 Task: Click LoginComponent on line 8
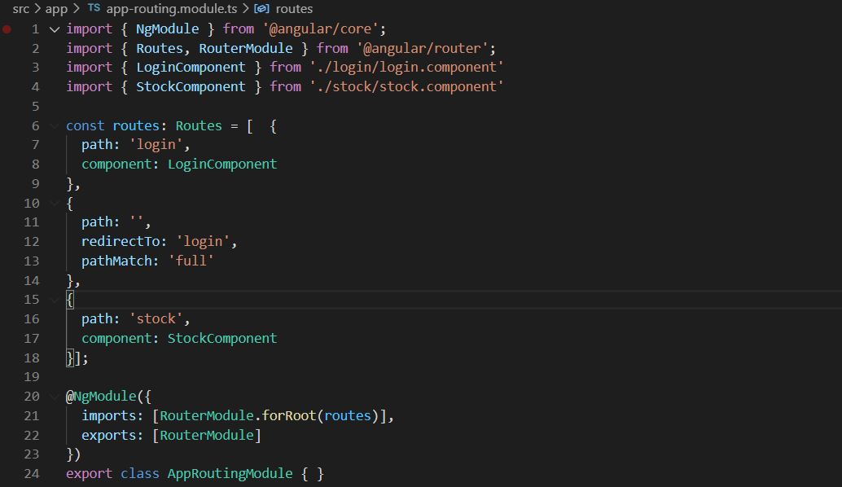(222, 165)
